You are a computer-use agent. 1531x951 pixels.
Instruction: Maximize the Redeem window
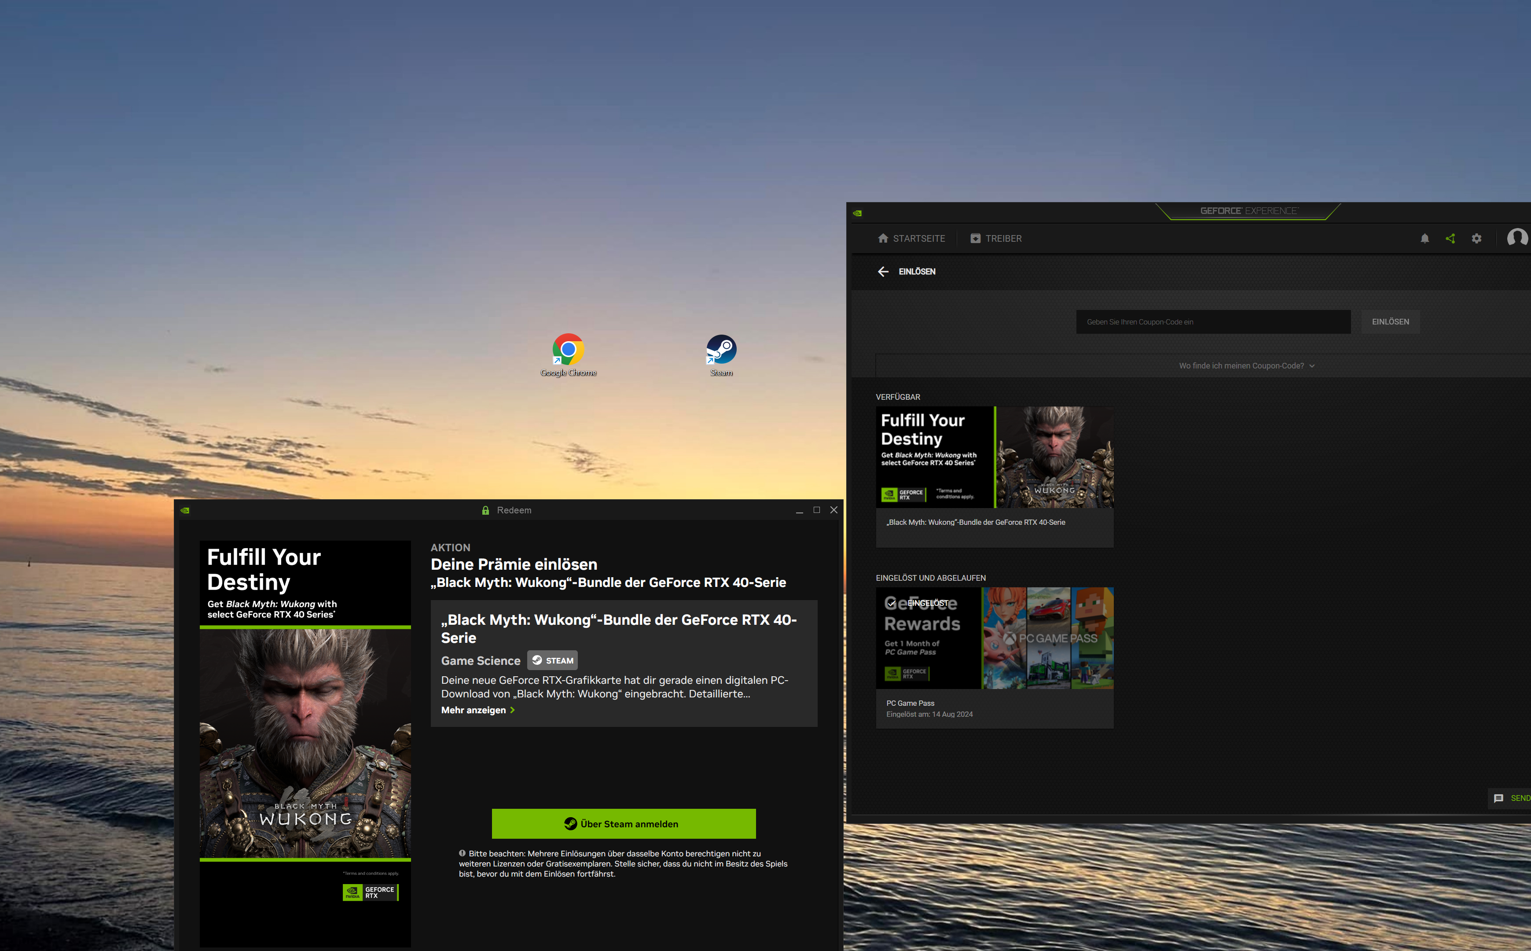pyautogui.click(x=816, y=510)
